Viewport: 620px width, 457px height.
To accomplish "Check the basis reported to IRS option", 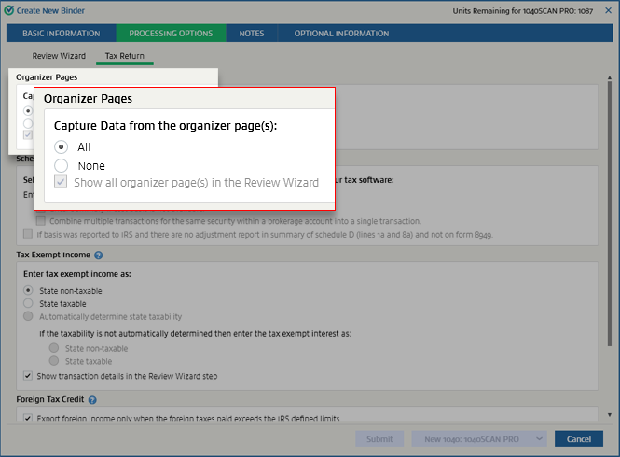I will click(x=28, y=233).
